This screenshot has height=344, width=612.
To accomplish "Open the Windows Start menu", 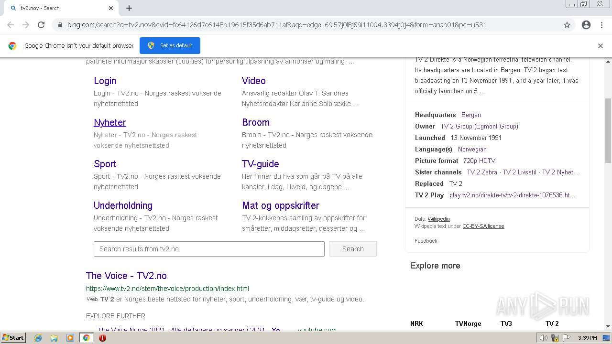I will coord(13,337).
